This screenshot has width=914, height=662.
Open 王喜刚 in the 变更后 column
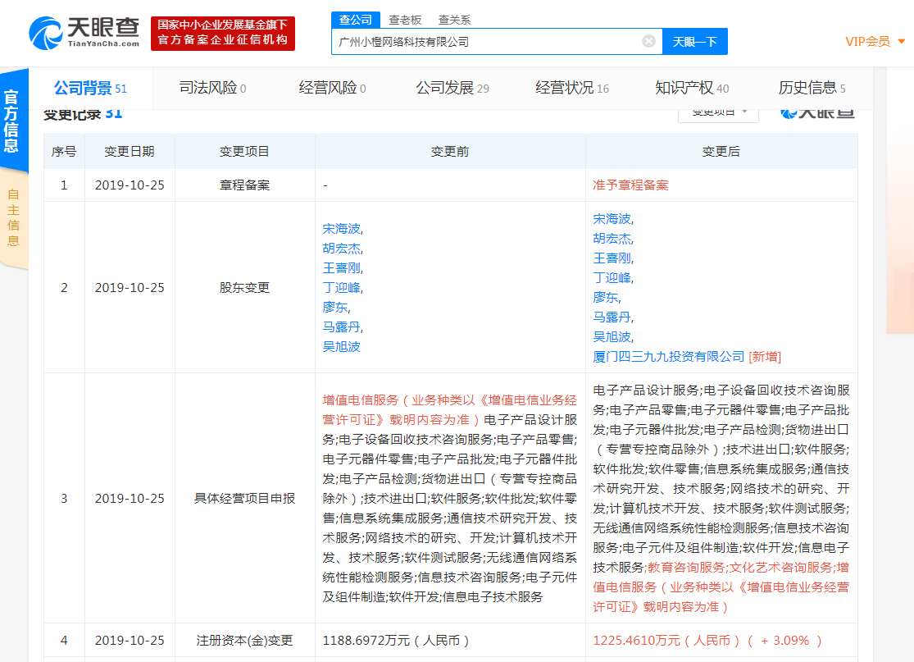[612, 258]
